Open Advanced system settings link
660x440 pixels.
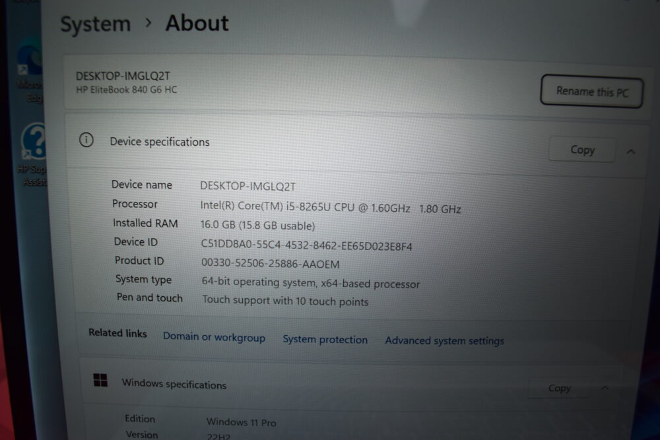(444, 341)
